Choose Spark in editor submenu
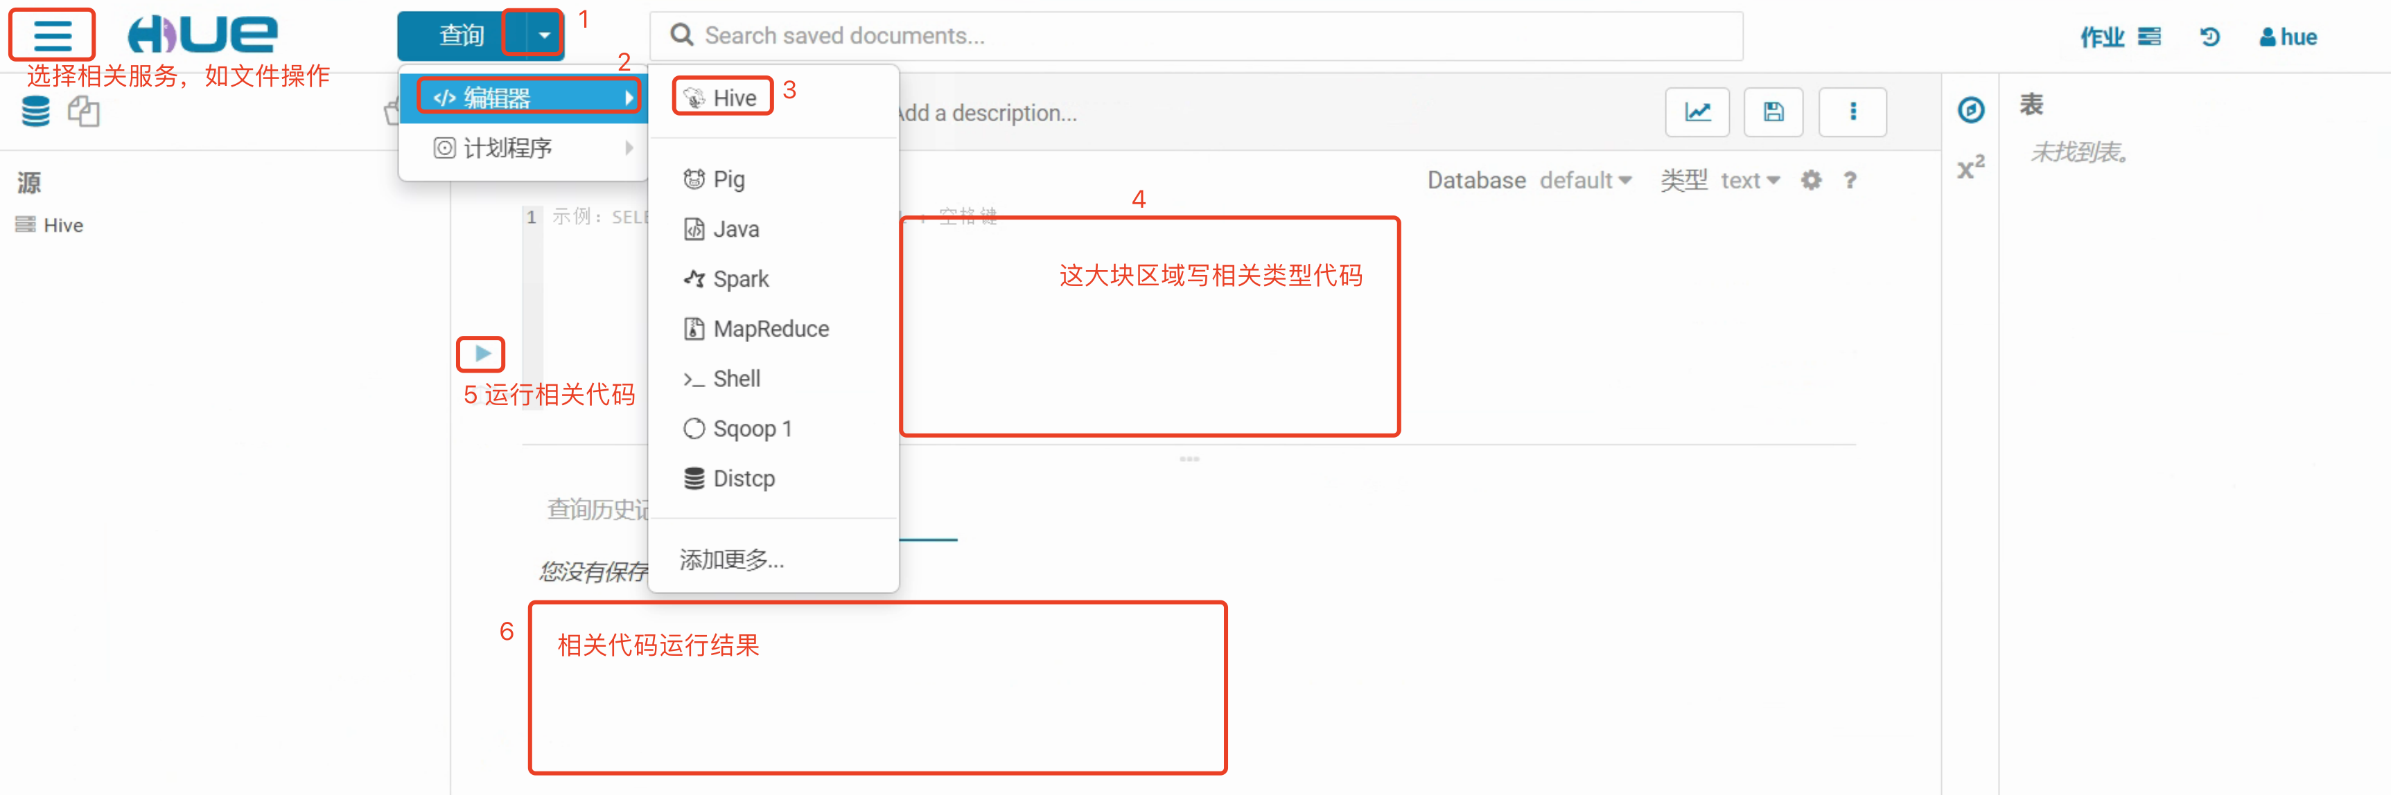2391x795 pixels. (739, 279)
